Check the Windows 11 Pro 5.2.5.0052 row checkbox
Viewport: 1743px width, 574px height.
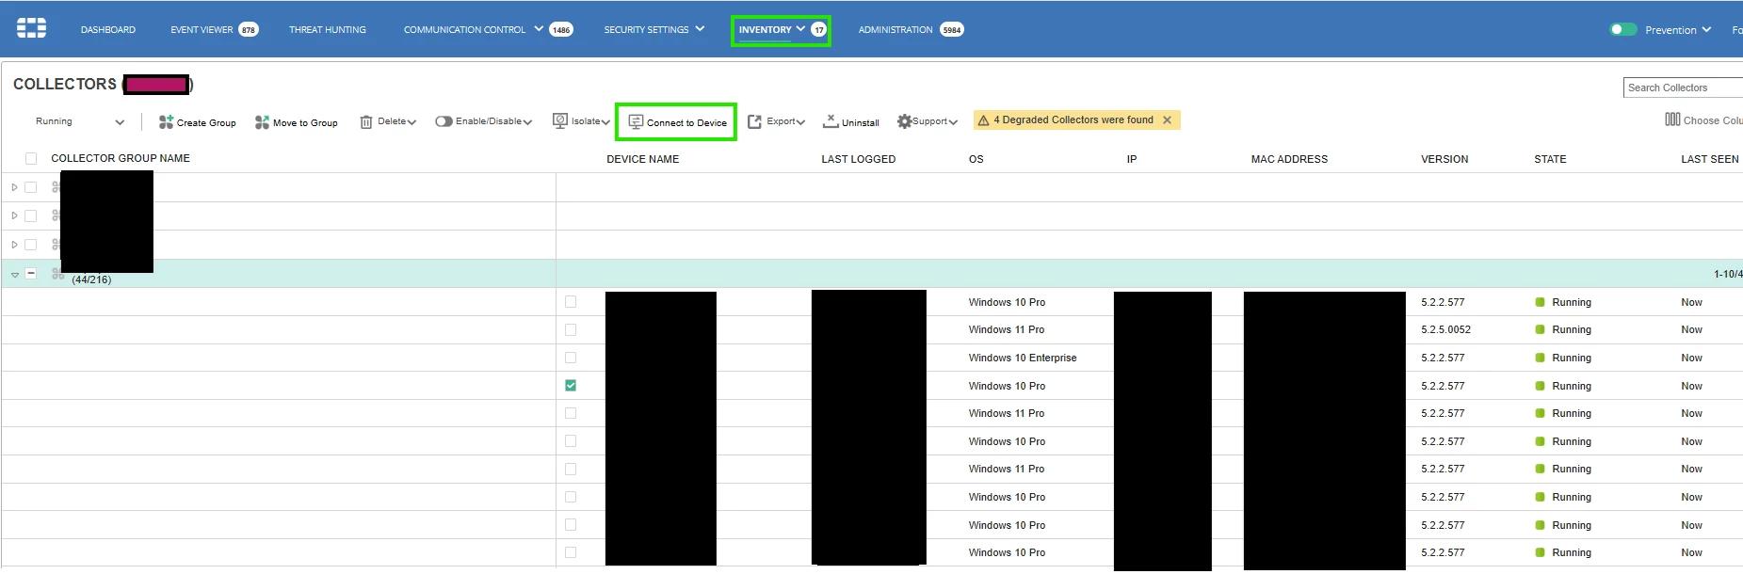(x=571, y=330)
